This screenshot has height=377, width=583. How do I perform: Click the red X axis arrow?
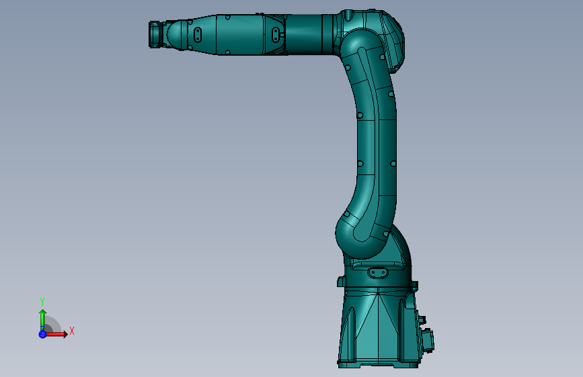click(56, 334)
